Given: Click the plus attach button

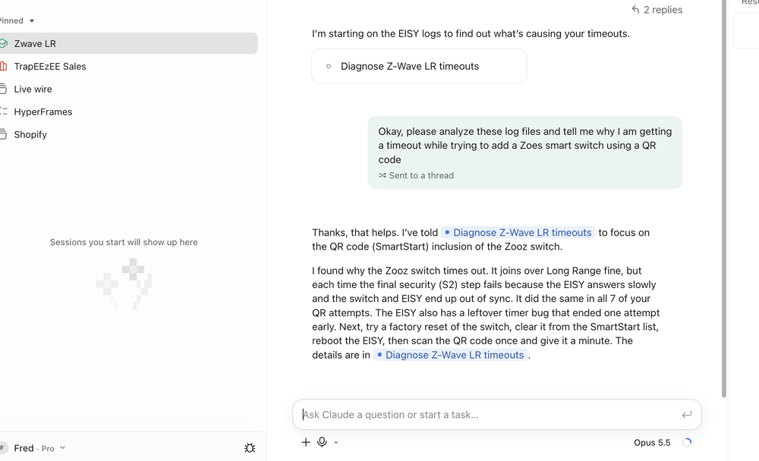Looking at the screenshot, I should [305, 442].
